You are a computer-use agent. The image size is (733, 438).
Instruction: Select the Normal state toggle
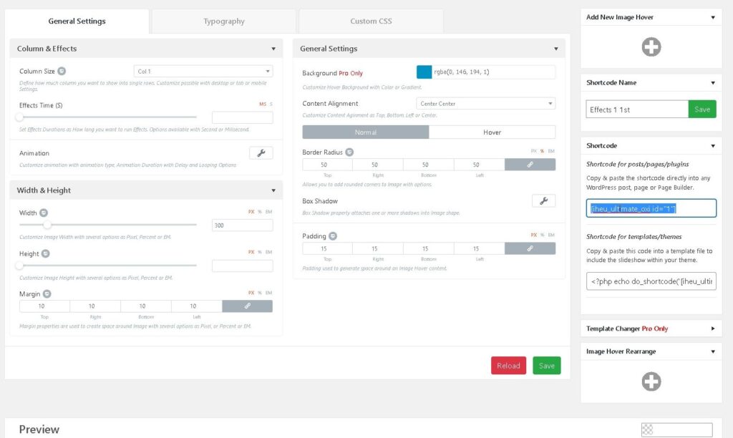coord(365,132)
